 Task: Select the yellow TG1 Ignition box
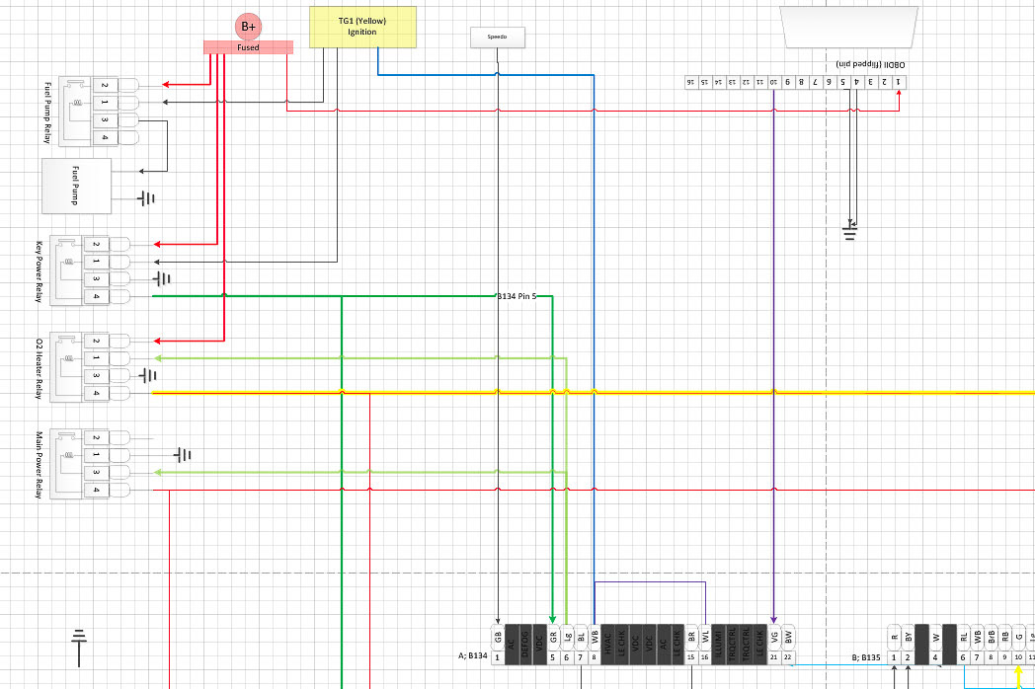pos(362,27)
